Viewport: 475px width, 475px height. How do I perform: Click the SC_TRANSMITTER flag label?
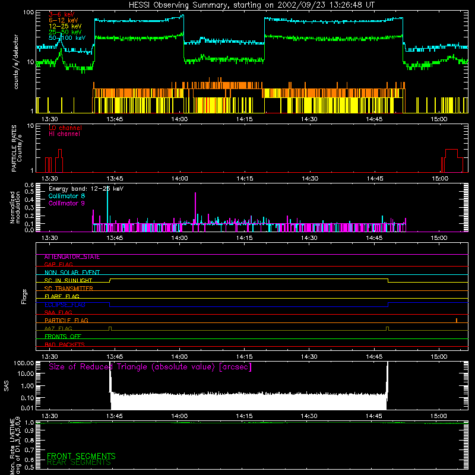click(x=69, y=289)
